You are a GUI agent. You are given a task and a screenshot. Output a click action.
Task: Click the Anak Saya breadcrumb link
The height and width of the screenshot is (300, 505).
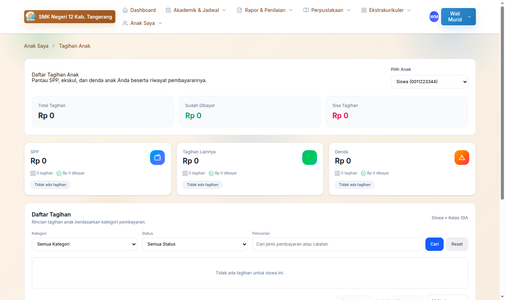point(36,46)
